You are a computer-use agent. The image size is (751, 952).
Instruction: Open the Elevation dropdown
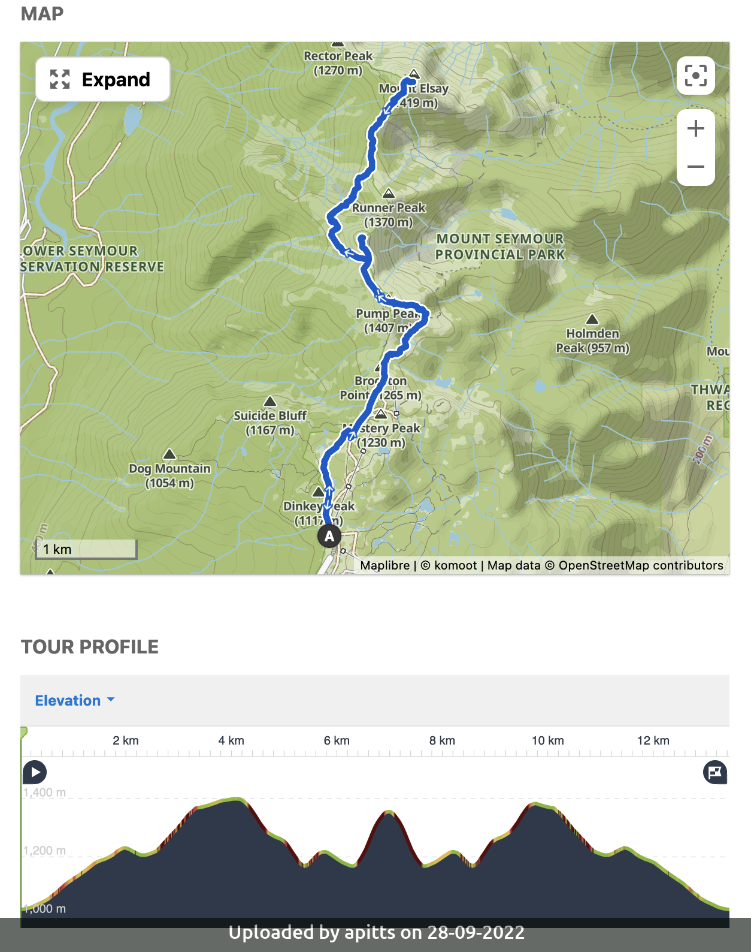coord(74,700)
